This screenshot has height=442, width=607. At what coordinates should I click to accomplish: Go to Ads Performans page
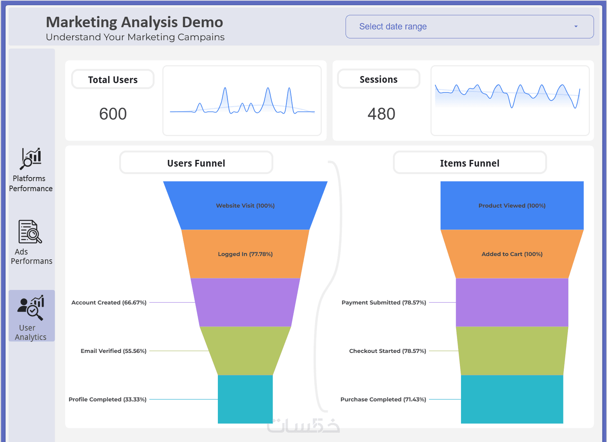coord(31,256)
